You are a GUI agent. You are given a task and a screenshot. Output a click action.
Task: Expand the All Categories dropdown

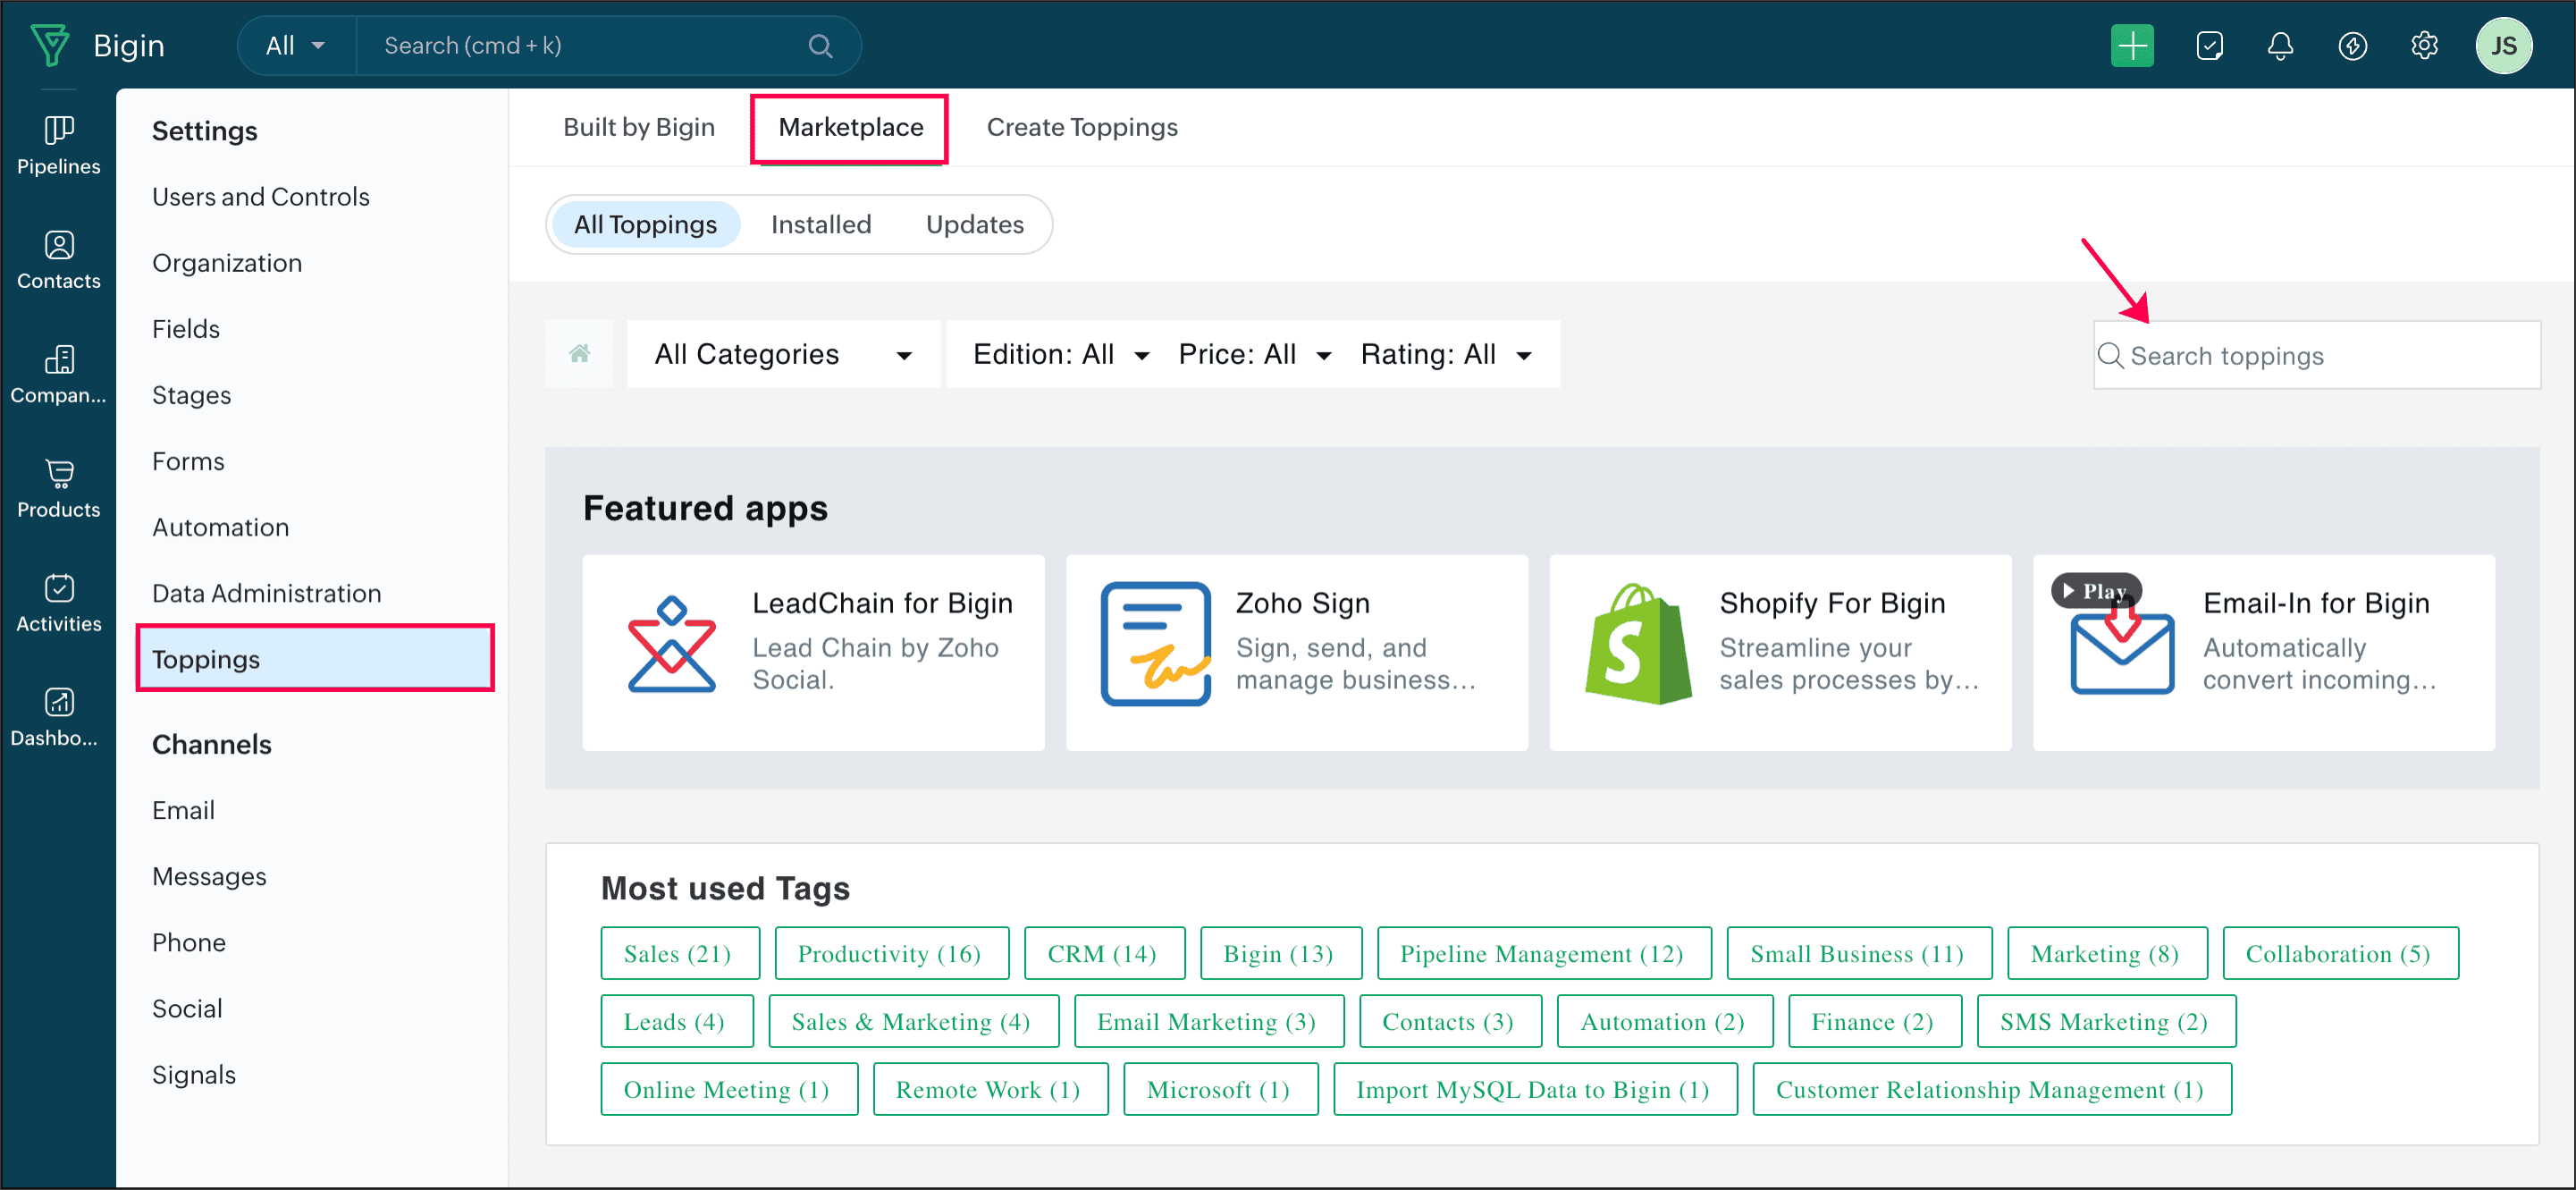point(783,354)
